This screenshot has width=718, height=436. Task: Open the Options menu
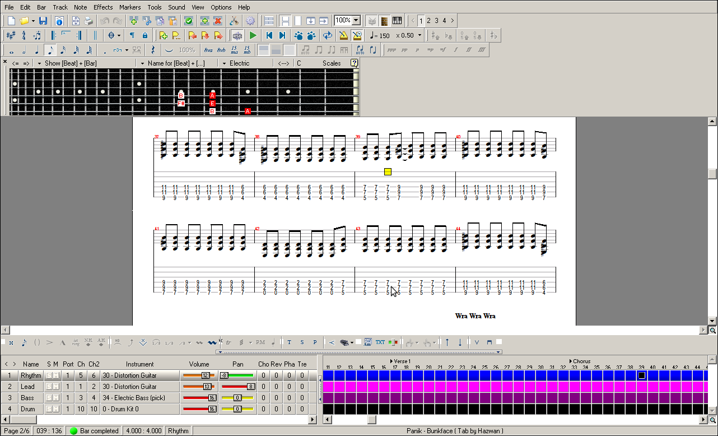(221, 7)
